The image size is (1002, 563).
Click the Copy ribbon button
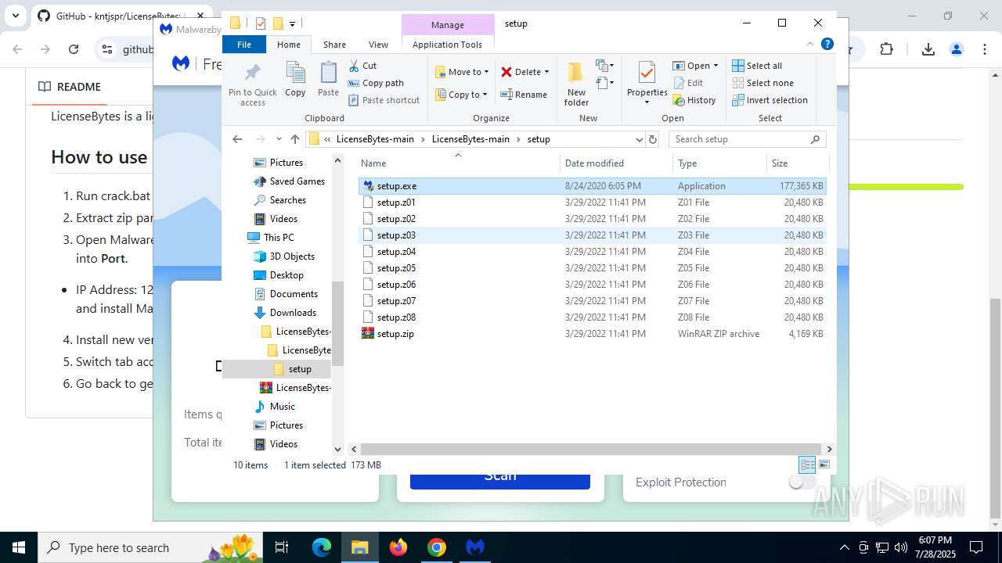tap(295, 80)
